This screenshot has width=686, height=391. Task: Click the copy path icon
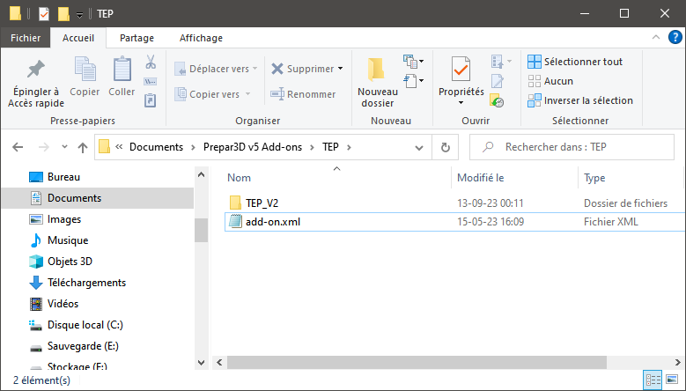pos(151,81)
